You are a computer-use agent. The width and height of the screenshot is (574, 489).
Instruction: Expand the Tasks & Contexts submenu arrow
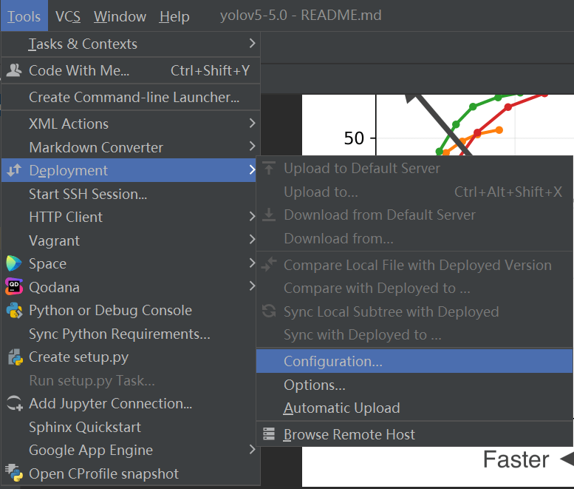252,43
